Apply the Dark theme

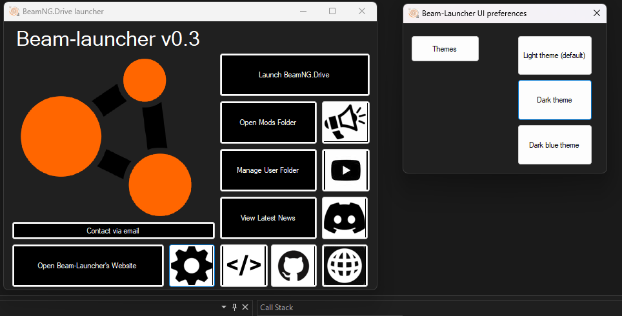[x=554, y=100]
